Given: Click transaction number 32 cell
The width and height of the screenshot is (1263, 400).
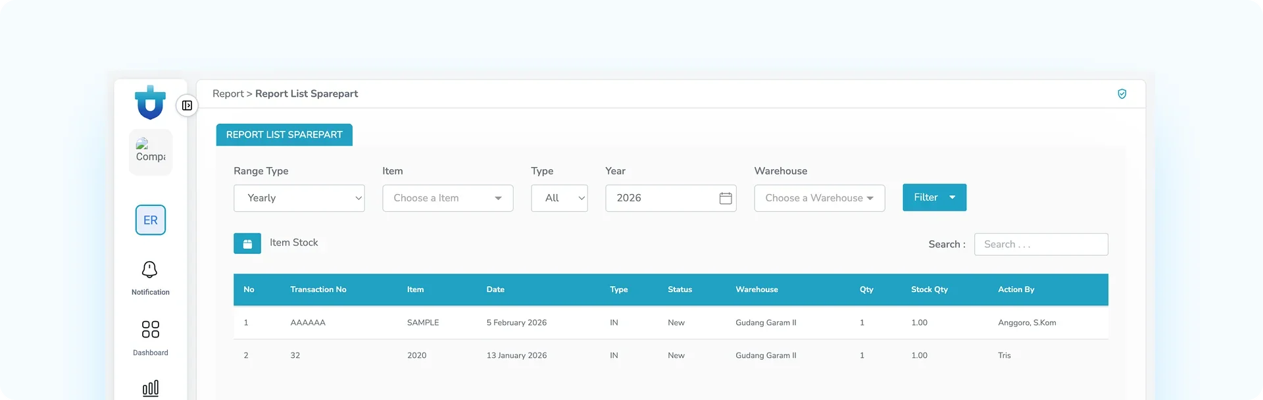Looking at the screenshot, I should 295,355.
